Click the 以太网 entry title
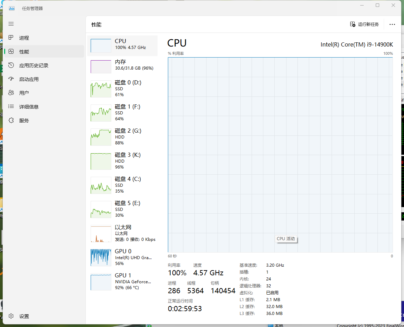 (123, 227)
